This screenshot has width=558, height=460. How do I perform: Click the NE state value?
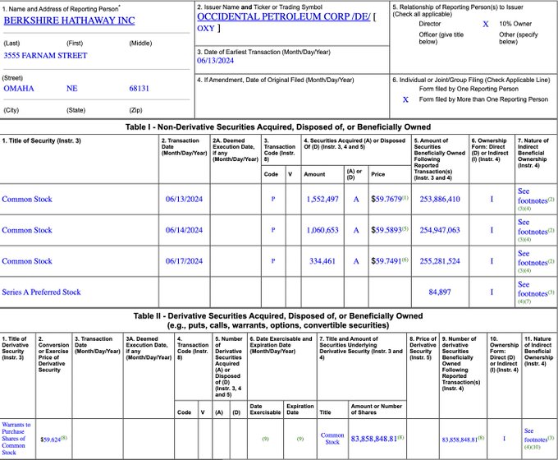click(x=72, y=89)
